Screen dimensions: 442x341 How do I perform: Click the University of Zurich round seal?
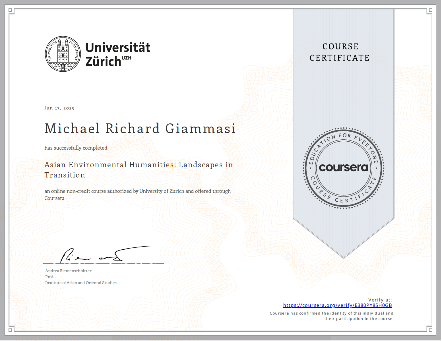coord(63,54)
